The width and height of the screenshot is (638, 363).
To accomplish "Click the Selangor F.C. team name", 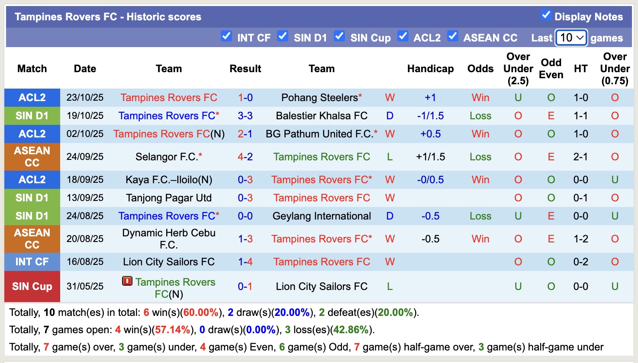I will [166, 157].
